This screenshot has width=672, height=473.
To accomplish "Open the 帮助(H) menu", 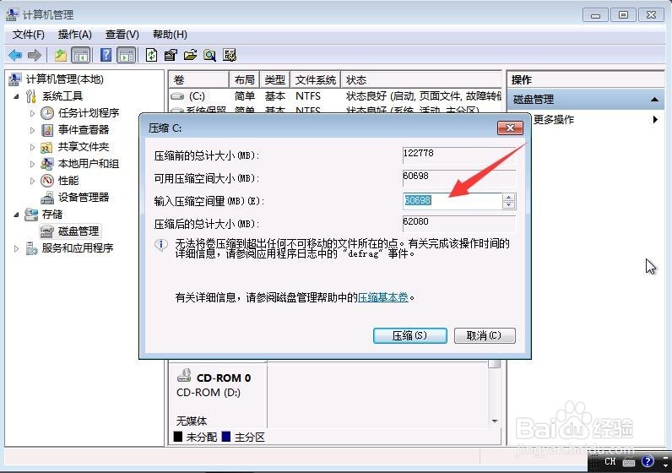I will (170, 35).
